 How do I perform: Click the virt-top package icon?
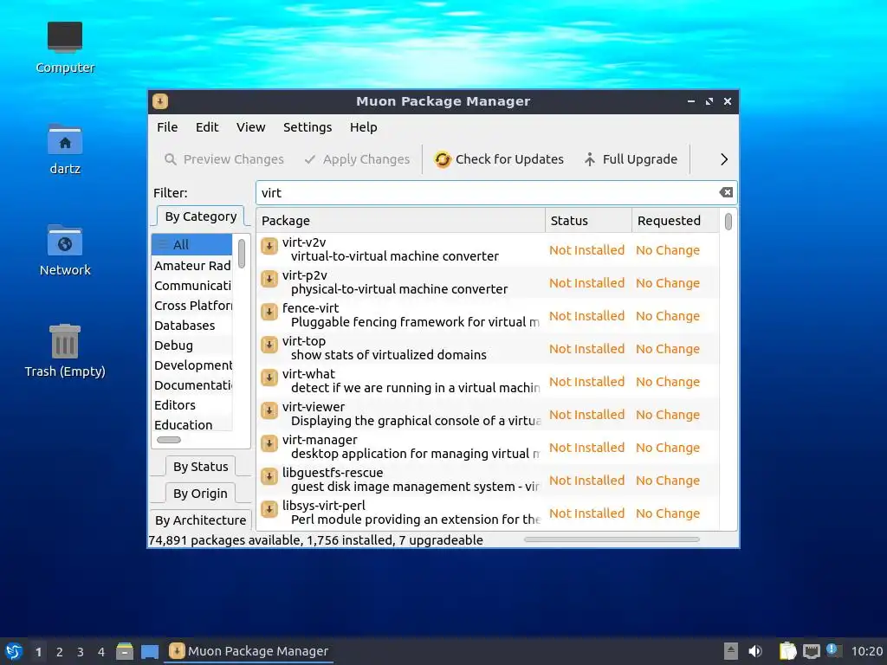coord(269,345)
